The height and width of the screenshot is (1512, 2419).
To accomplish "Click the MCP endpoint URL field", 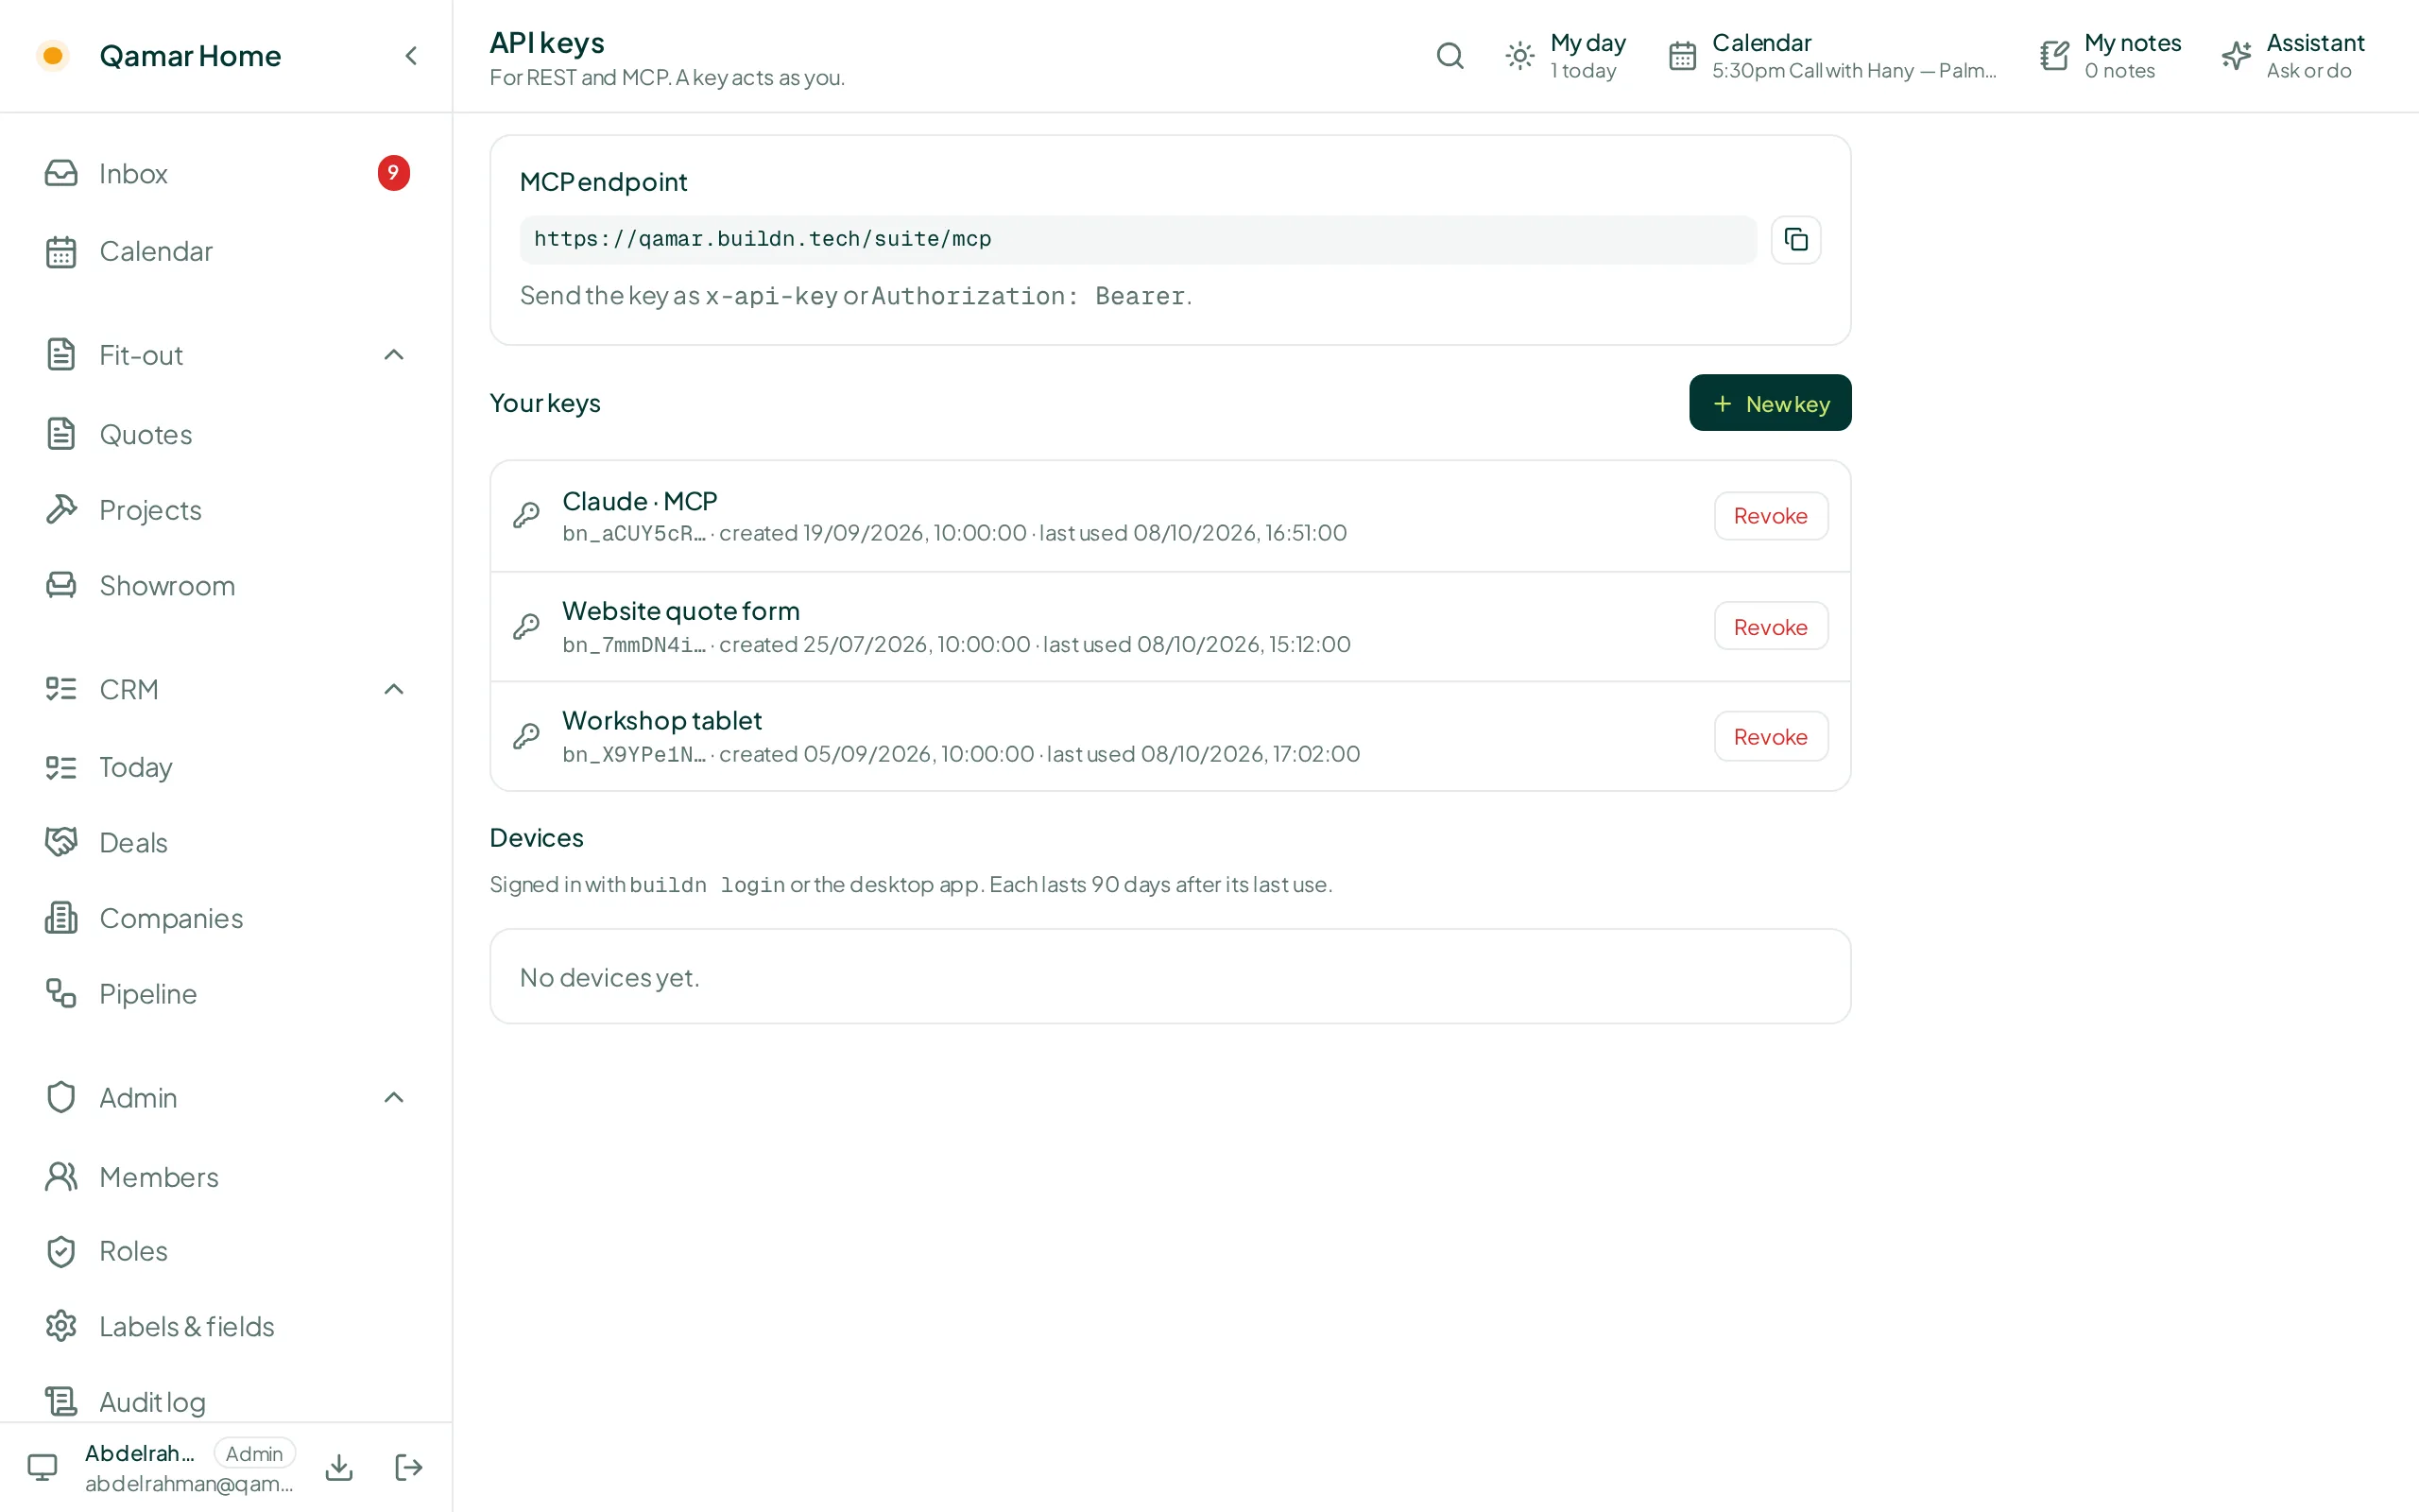I will (x=1138, y=240).
